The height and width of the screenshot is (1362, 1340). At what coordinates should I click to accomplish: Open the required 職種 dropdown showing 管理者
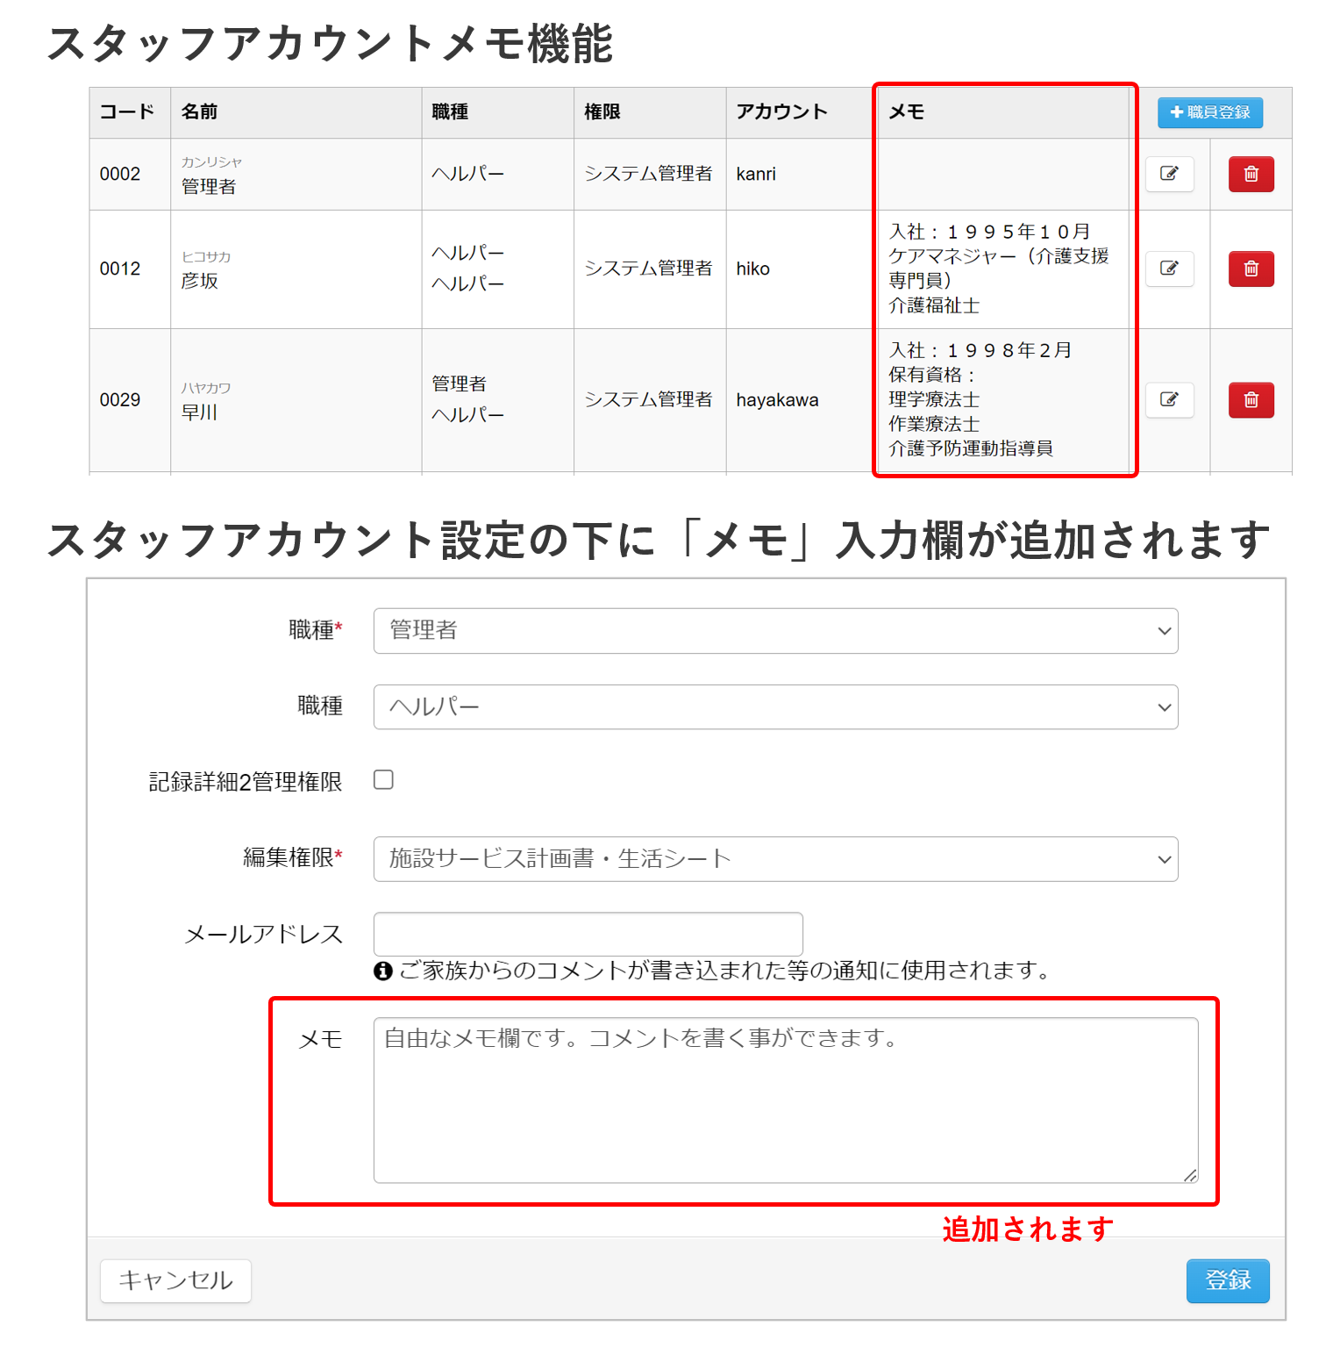pos(775,631)
